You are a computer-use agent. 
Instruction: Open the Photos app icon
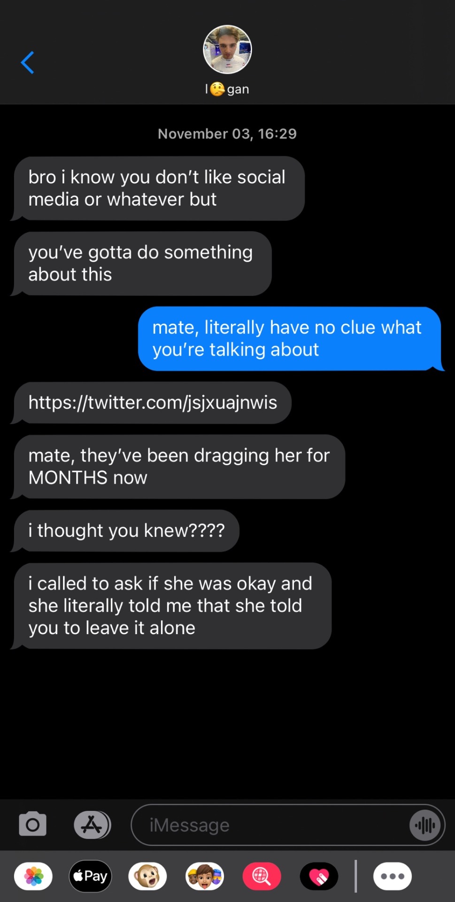(x=33, y=876)
